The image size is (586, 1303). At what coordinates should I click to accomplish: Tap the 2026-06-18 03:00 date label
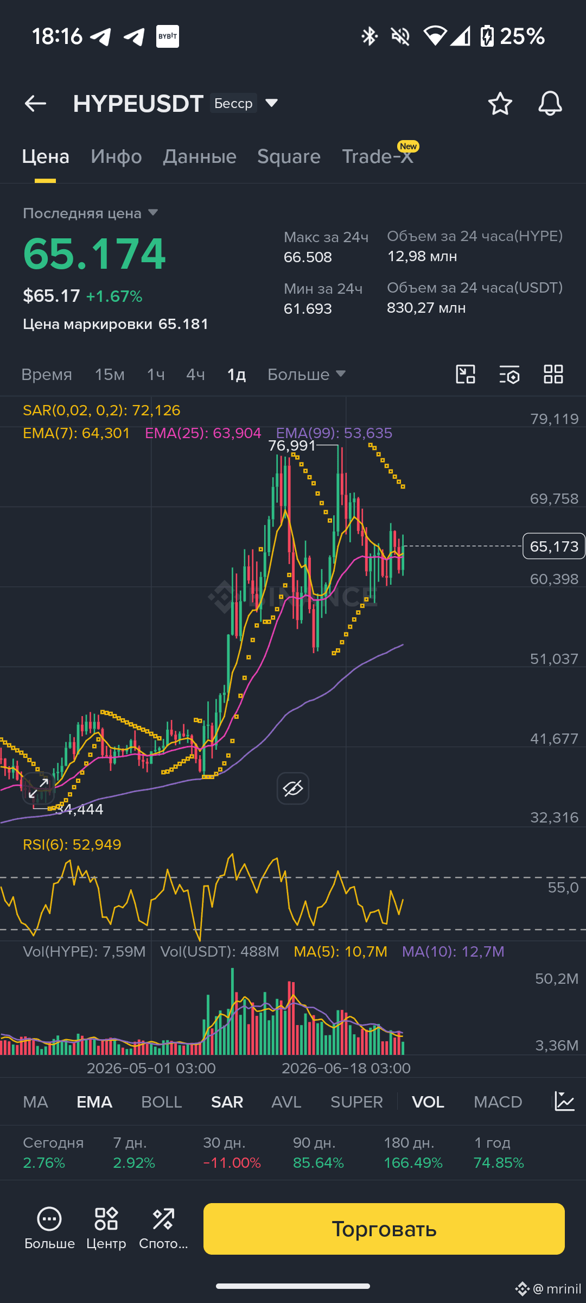point(346,1068)
